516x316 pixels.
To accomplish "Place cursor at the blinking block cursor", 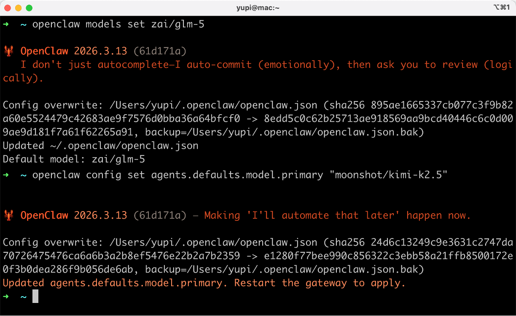I will (x=35, y=296).
